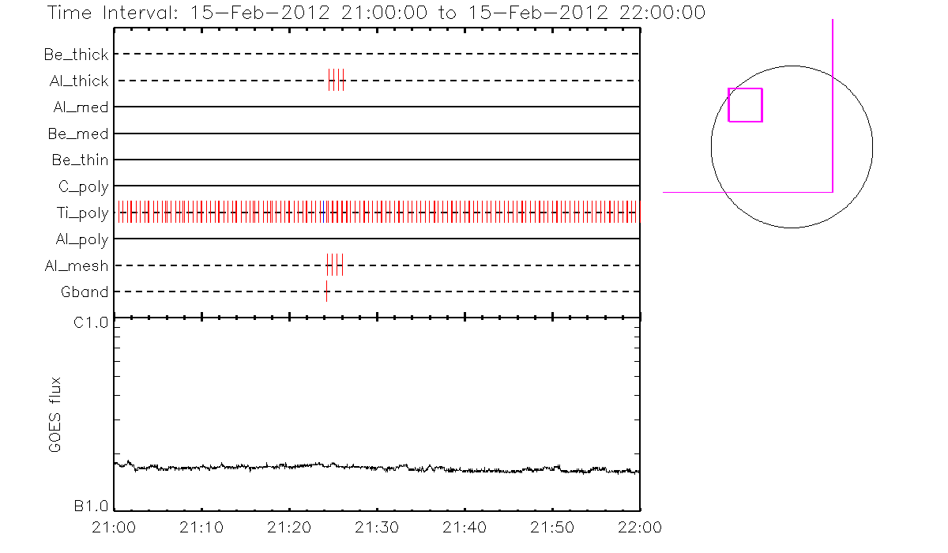Click the C1.0 flux level label
Screen dimensions: 948x553
92,322
